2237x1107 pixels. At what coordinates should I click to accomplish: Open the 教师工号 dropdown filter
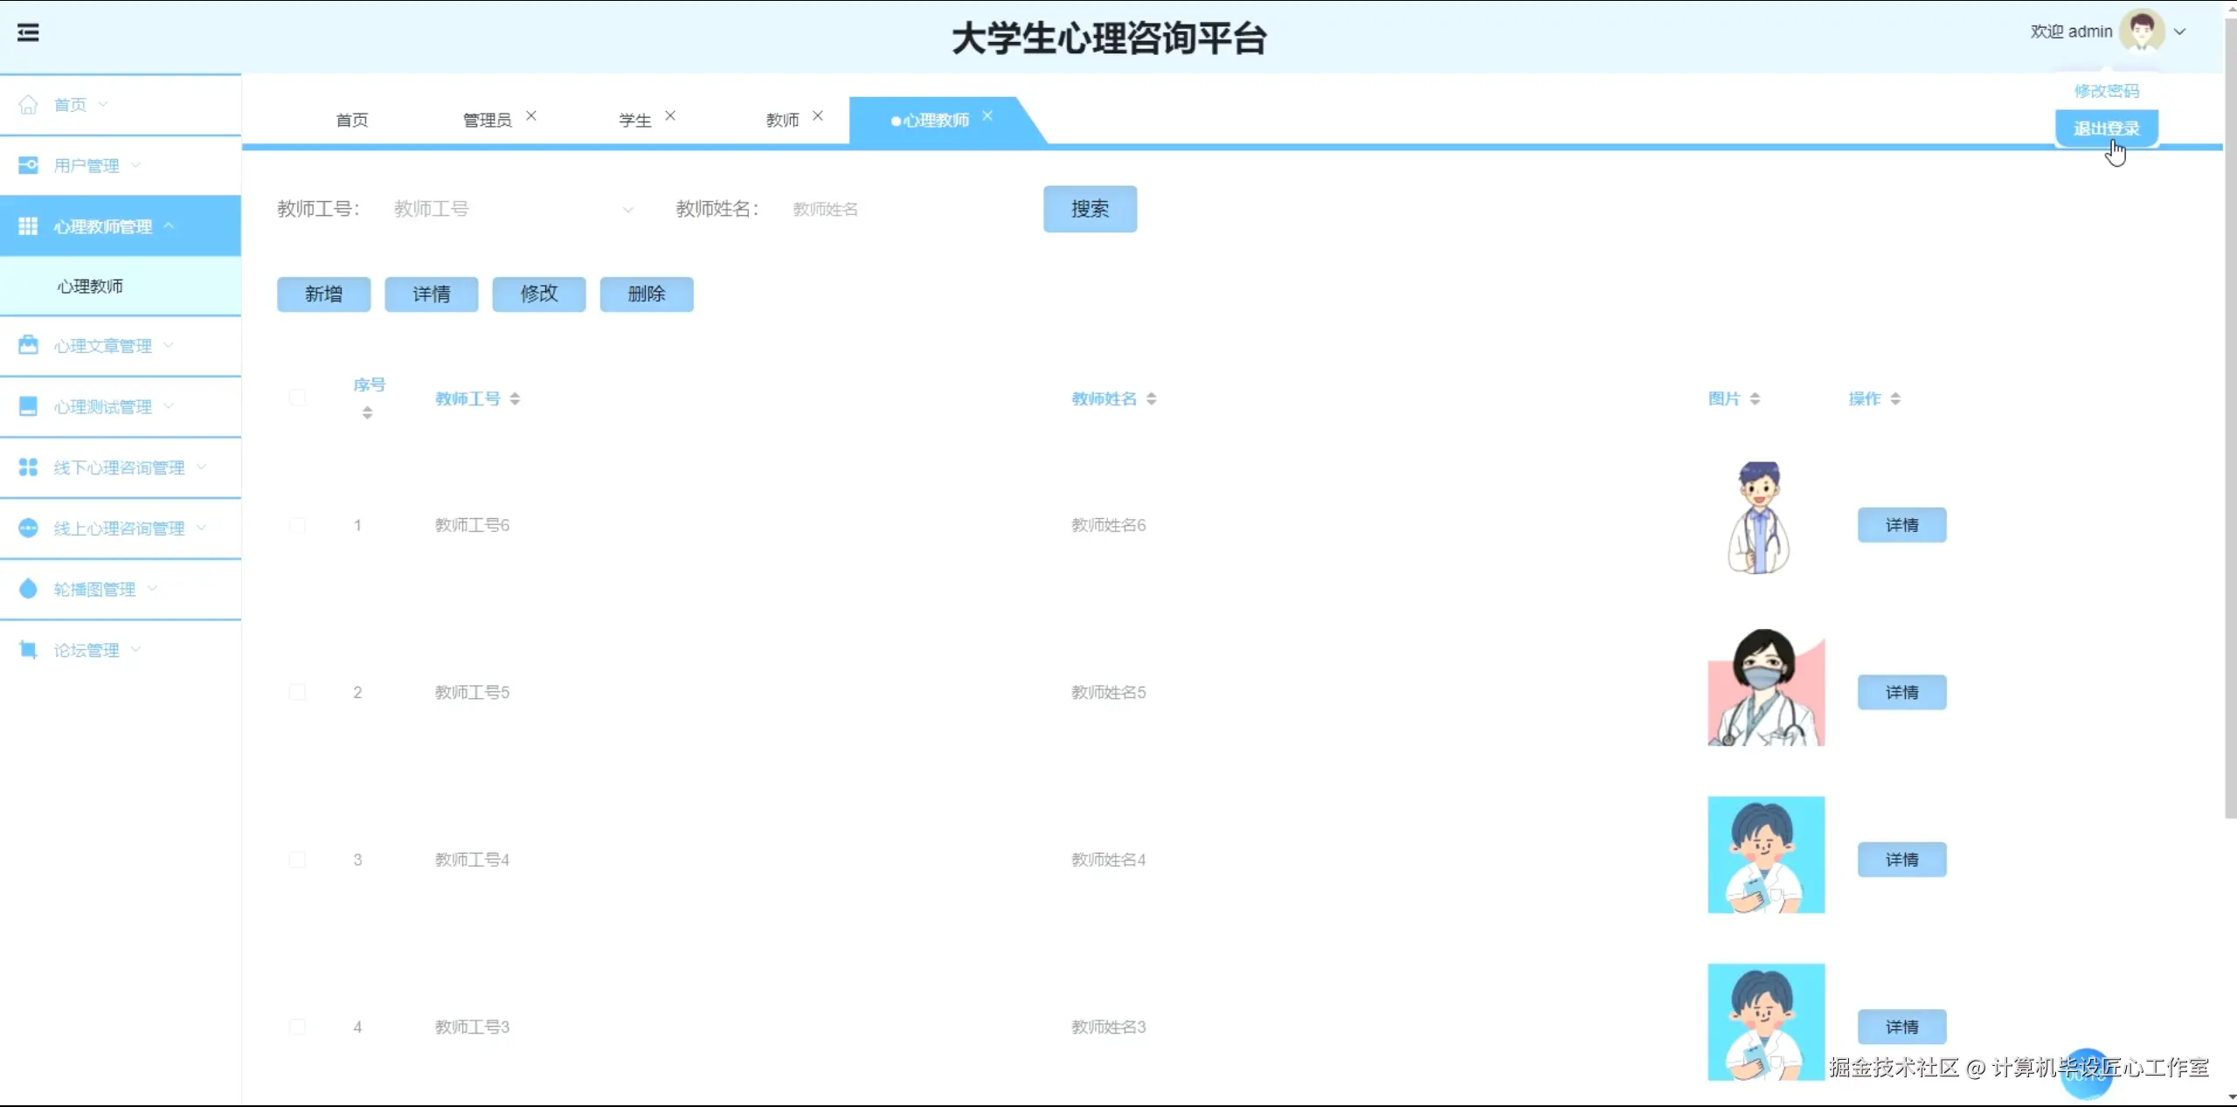click(511, 210)
